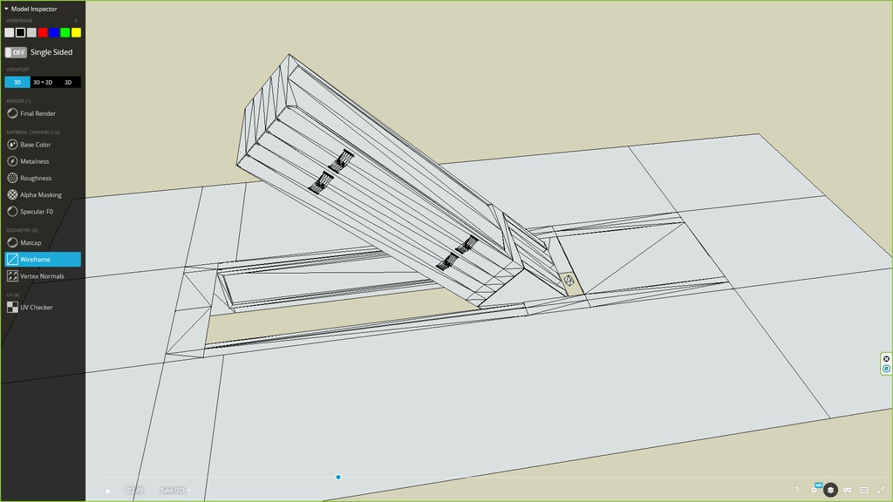Open the Take 001 animation dropdown

(x=175, y=491)
